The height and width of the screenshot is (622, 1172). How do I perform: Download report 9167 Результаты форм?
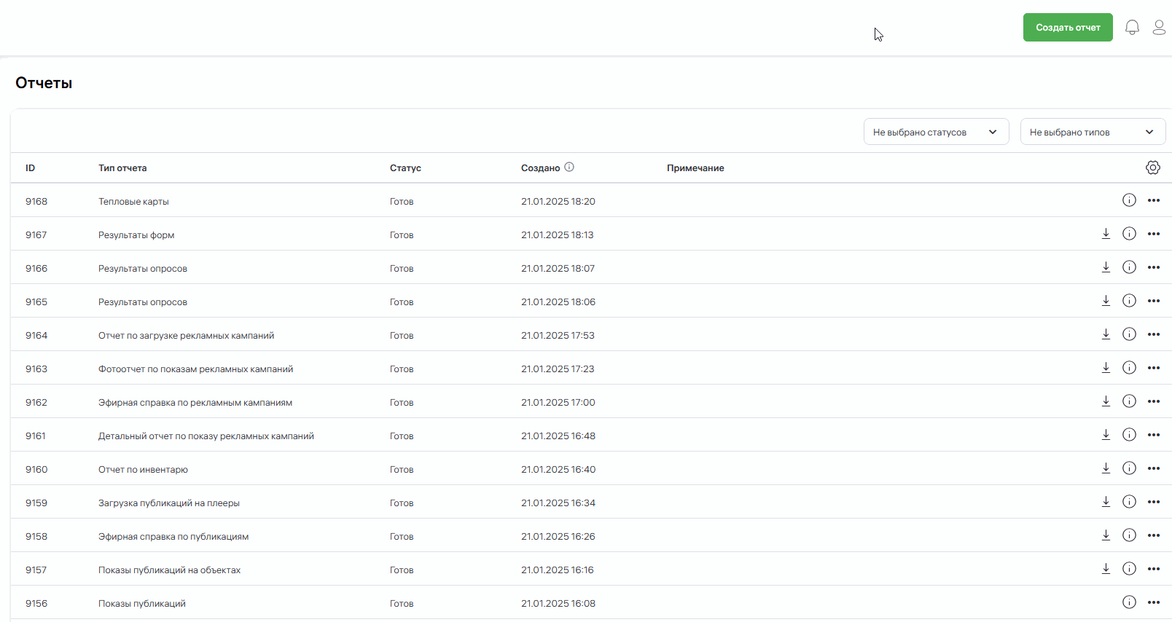point(1106,234)
